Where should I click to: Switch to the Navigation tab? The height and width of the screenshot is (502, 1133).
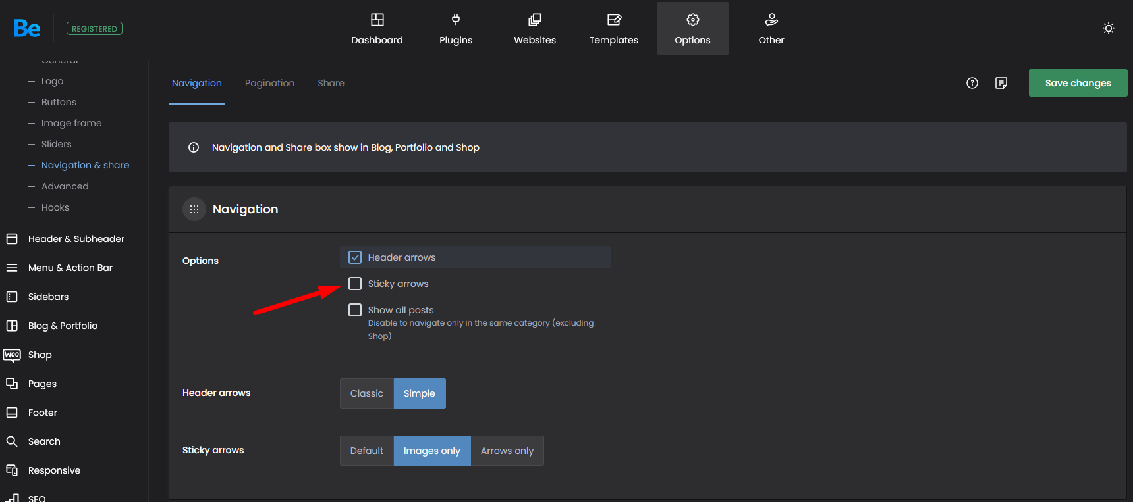click(x=197, y=83)
